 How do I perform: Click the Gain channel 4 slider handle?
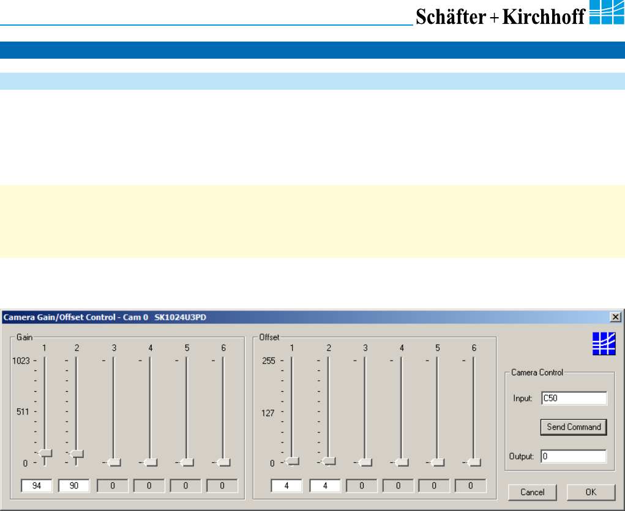150,463
